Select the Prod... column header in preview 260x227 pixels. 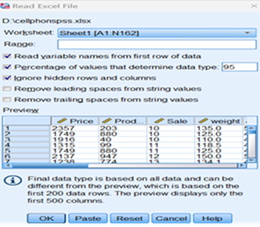pyautogui.click(x=123, y=121)
